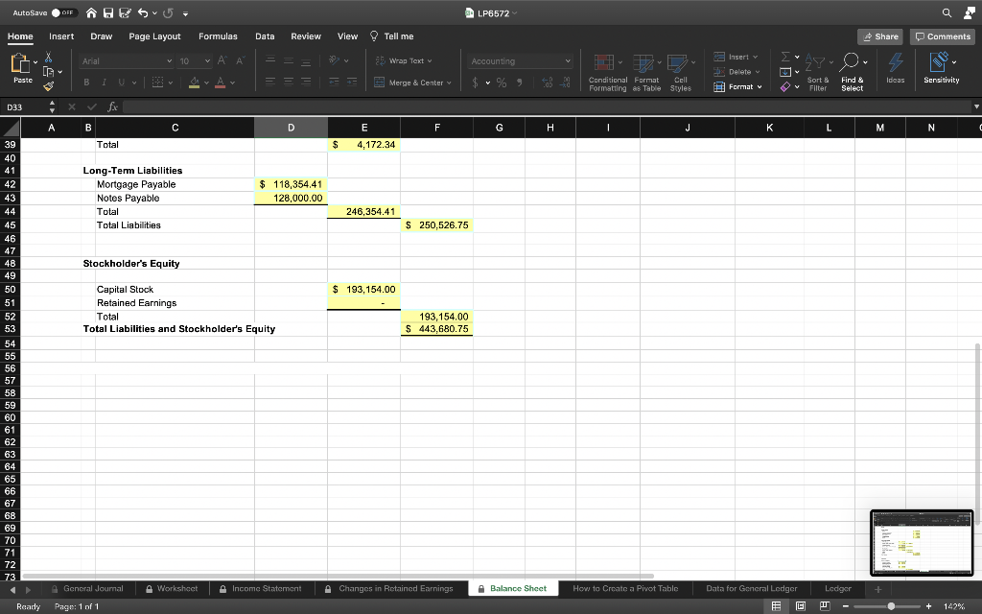This screenshot has height=614, width=982.
Task: Open Conditional Formatting options
Action: point(607,72)
